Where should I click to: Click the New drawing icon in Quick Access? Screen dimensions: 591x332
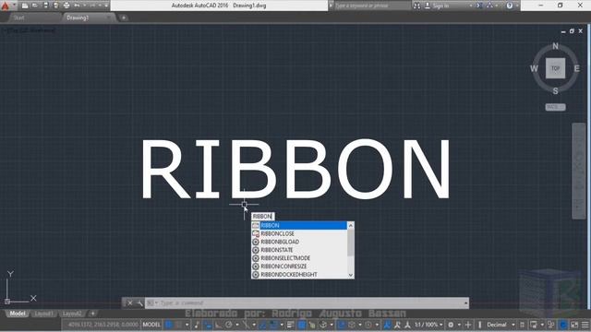[25, 6]
